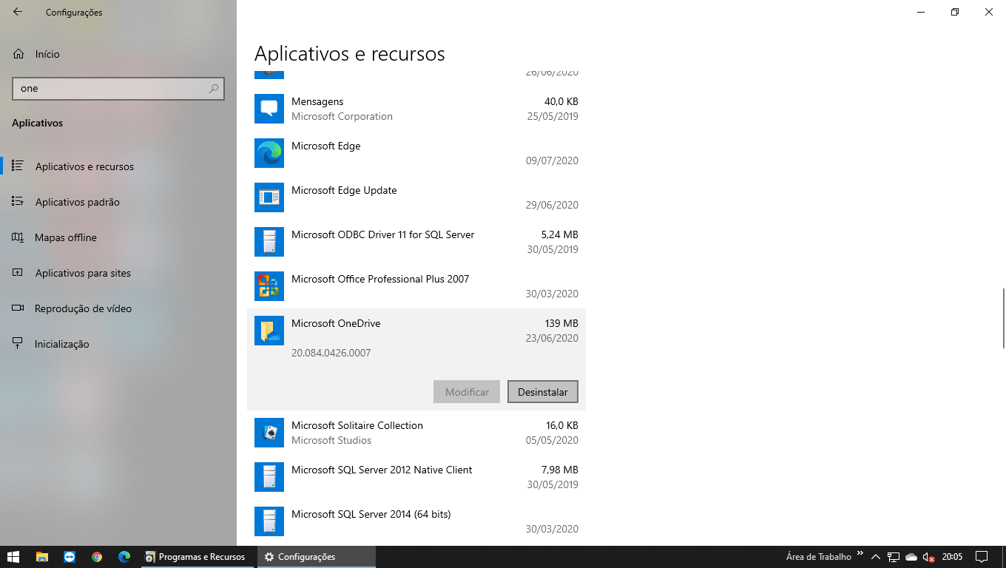Select the Aplicativos padrão sidebar icon
The height and width of the screenshot is (568, 1006).
pyautogui.click(x=18, y=201)
